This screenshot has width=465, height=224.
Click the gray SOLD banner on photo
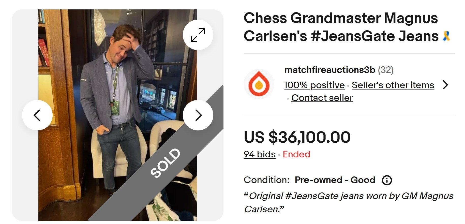(x=165, y=163)
